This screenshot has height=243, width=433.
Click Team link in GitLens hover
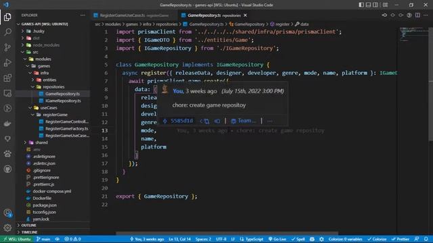click(244, 121)
